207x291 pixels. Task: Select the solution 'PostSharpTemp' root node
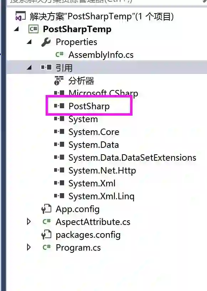(102, 16)
